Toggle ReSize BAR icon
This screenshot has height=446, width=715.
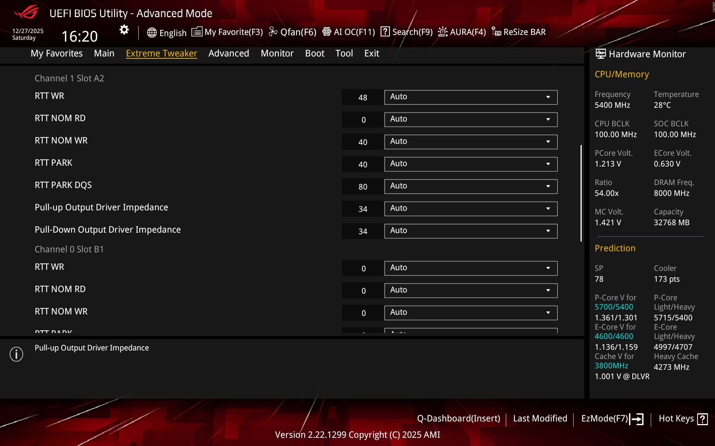(496, 32)
